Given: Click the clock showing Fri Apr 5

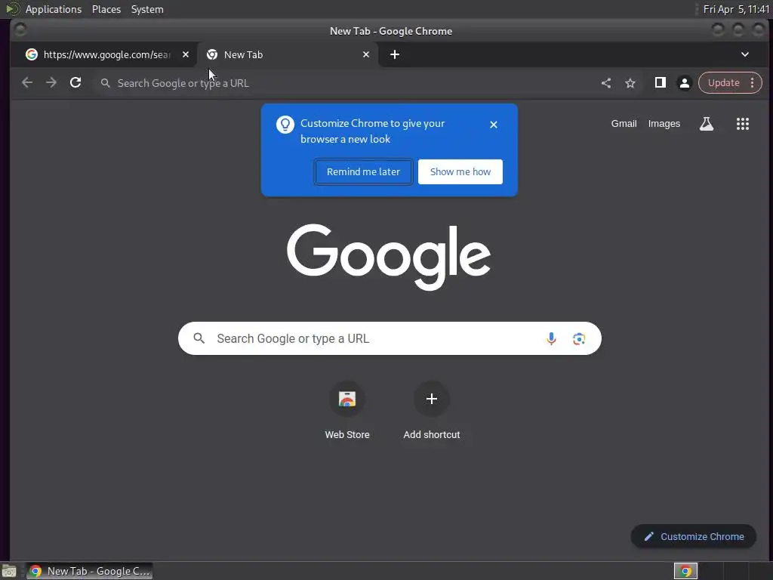Looking at the screenshot, I should click(736, 9).
